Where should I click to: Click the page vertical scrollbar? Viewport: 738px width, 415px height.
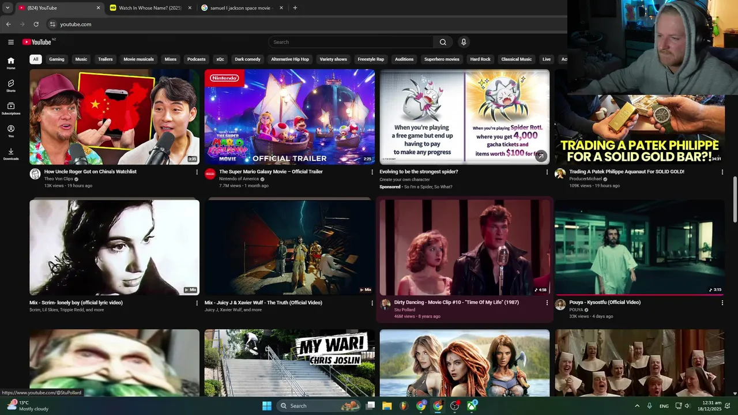coord(735,199)
